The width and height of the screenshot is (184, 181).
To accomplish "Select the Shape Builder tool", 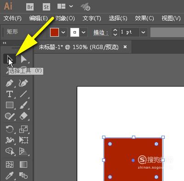I will pyautogui.click(x=10, y=151).
